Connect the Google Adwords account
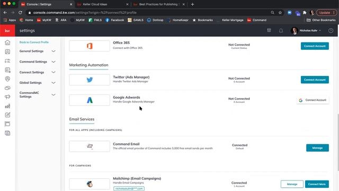This screenshot has height=191, width=339. coord(313,100)
